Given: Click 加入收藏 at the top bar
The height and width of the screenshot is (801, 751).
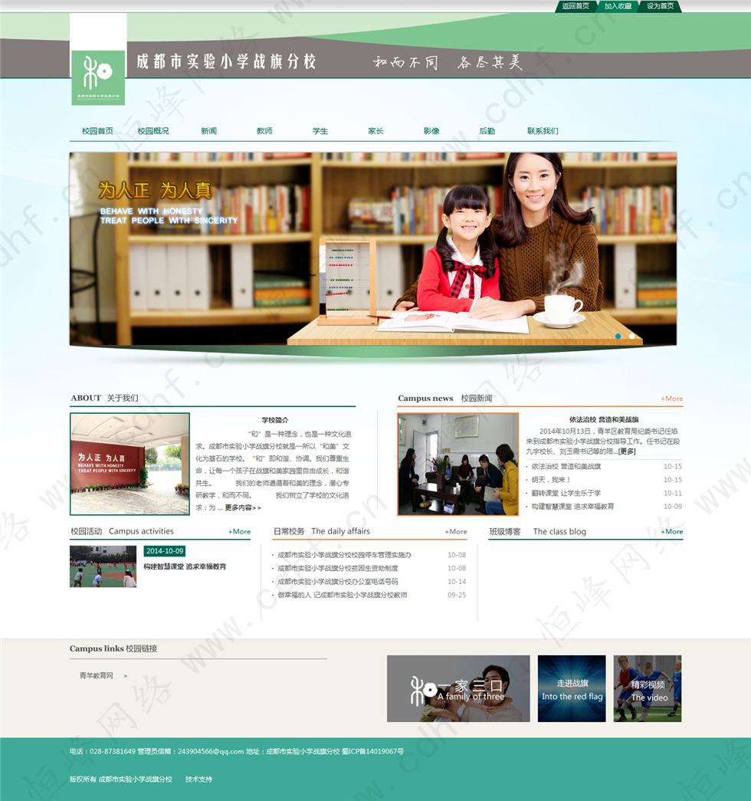Looking at the screenshot, I should [618, 6].
